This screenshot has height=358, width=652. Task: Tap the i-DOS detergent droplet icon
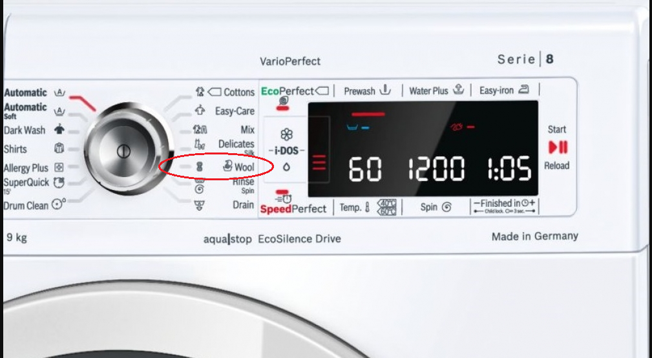coord(286,167)
